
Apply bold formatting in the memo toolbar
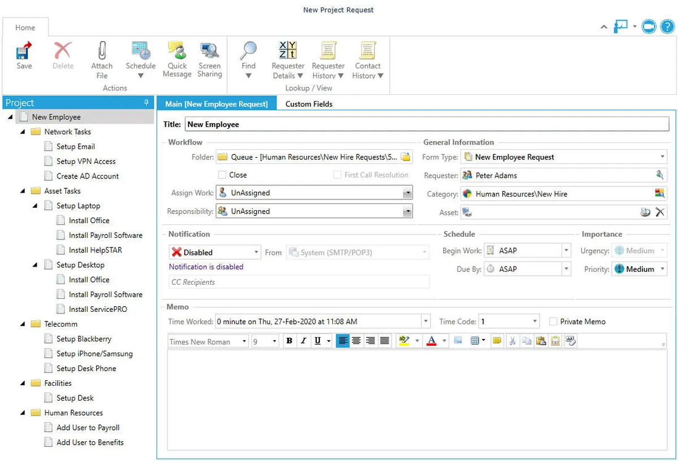point(289,341)
